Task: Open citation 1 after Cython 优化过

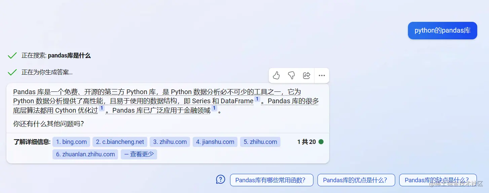Action: coord(102,108)
